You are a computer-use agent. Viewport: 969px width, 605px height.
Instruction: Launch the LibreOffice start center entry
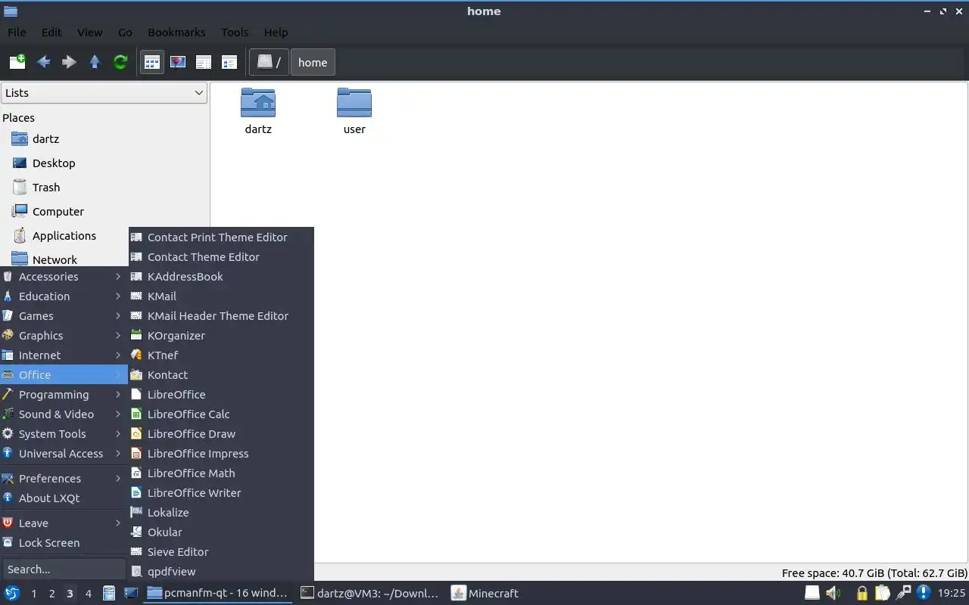pos(221,395)
